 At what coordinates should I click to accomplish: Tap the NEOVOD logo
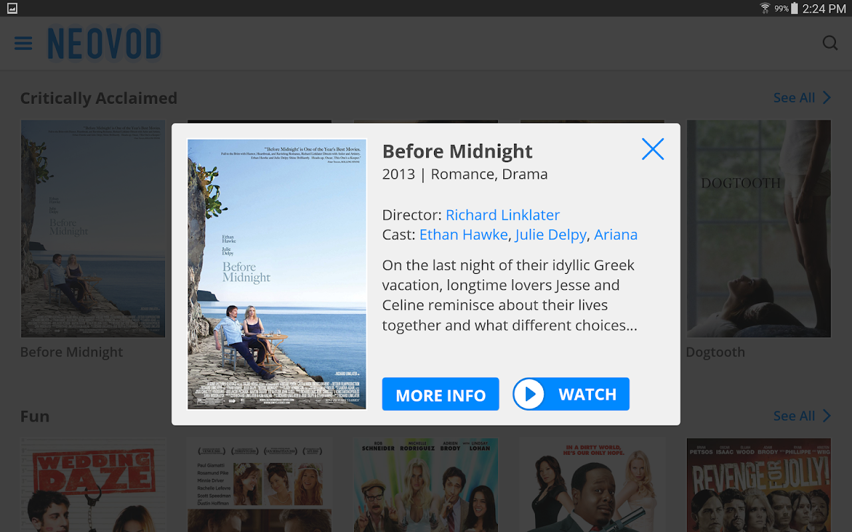pyautogui.click(x=105, y=44)
